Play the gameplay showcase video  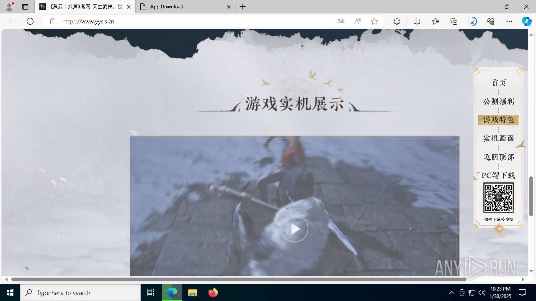(x=295, y=229)
